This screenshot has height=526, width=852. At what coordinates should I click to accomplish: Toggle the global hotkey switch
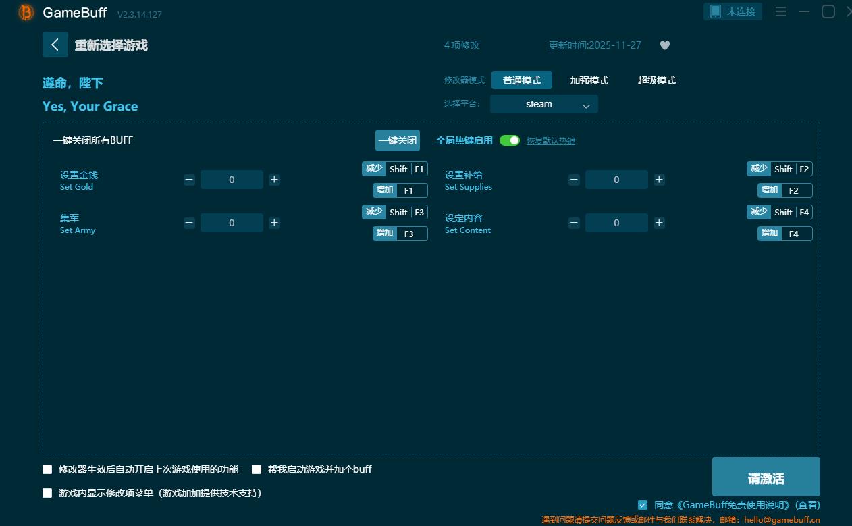click(x=510, y=140)
